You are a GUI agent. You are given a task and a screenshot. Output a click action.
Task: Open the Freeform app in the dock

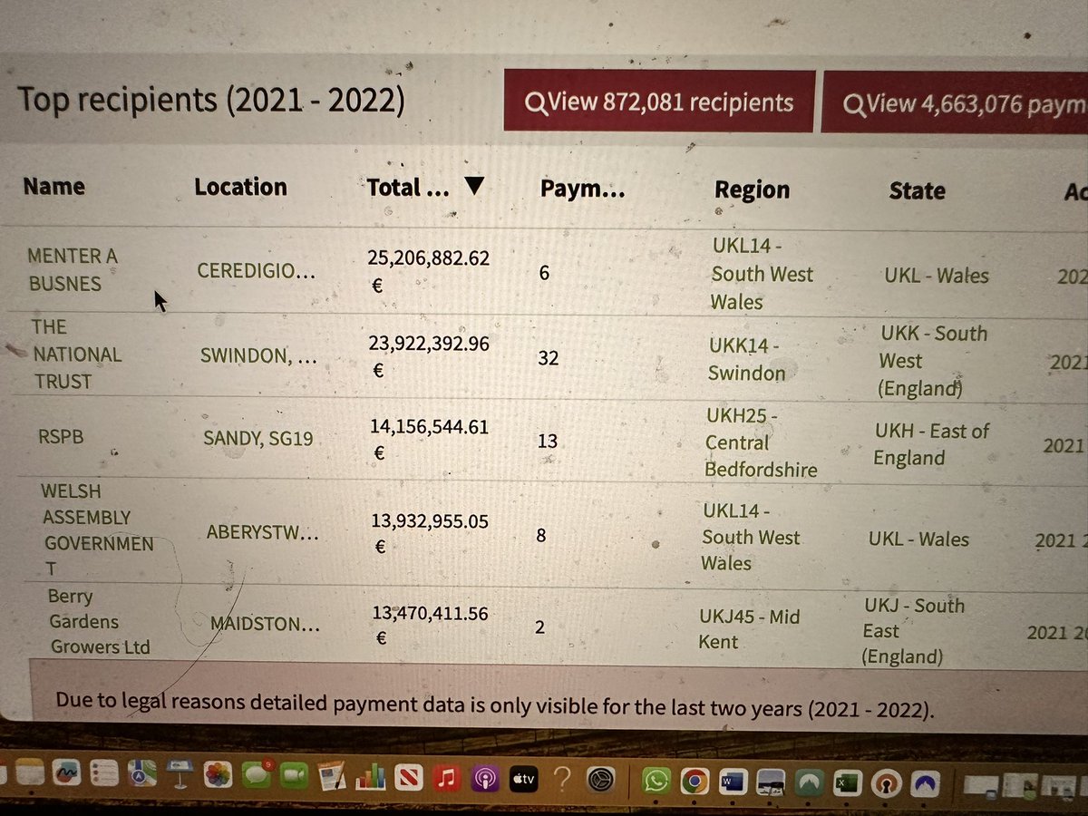66,774
